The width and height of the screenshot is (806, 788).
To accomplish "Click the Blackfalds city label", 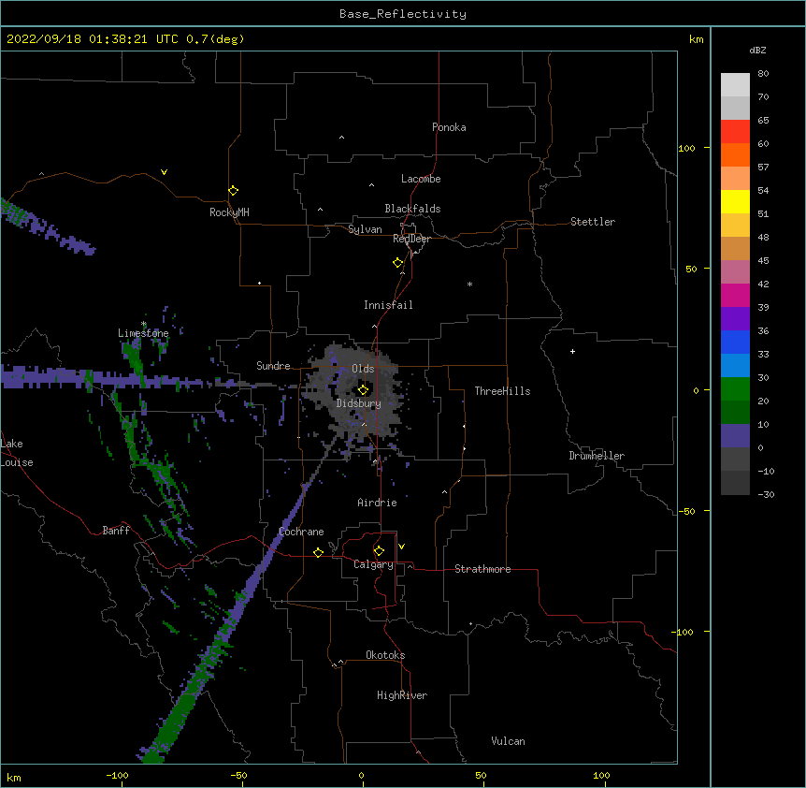I will click(x=412, y=209).
